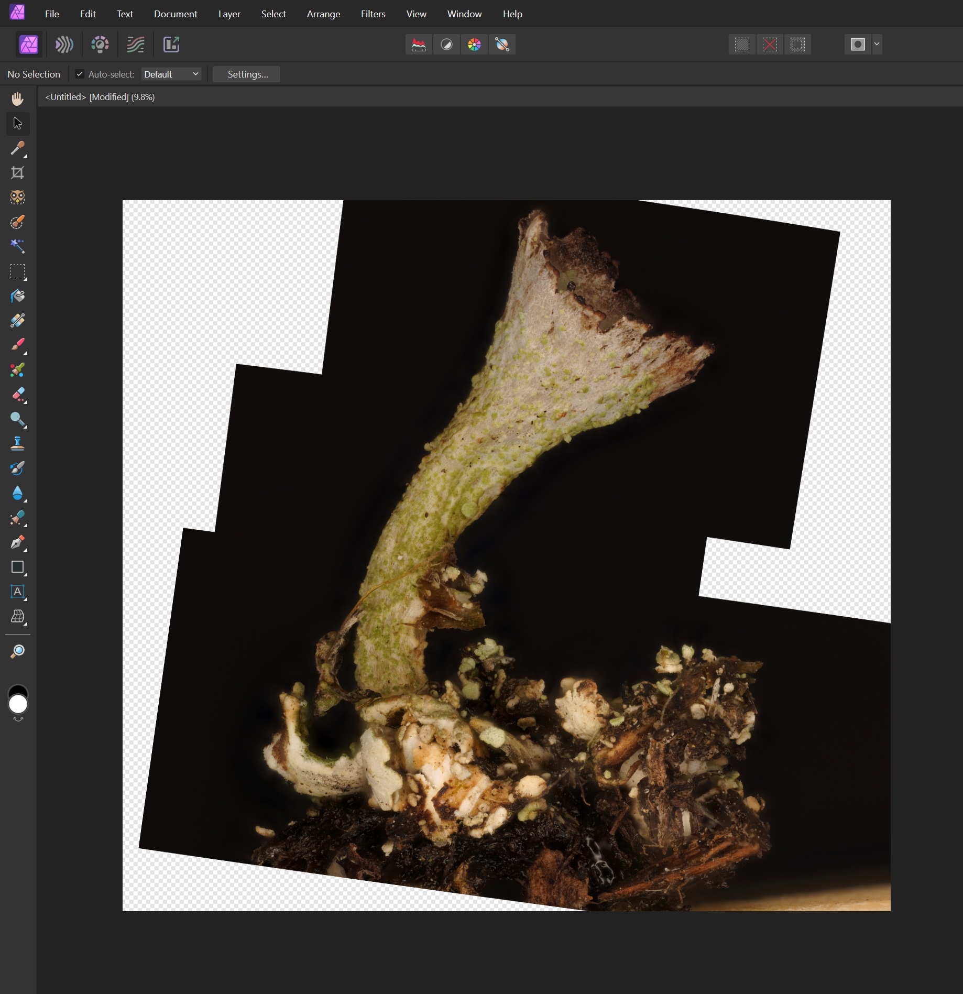Select the Artistic Text tool
This screenshot has height=994, width=963.
17,592
